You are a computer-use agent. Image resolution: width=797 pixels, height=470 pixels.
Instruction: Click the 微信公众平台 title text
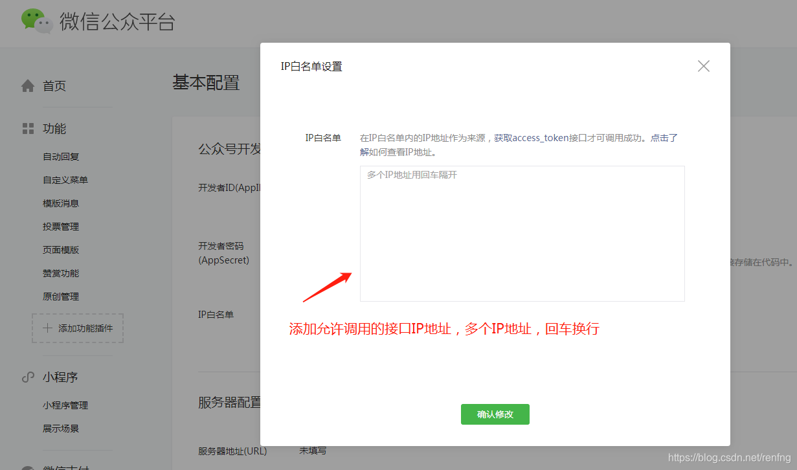(x=117, y=21)
